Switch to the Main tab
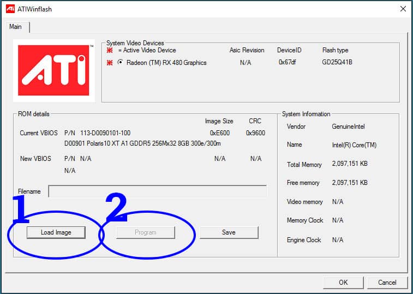Image resolution: width=413 pixels, height=294 pixels. point(15,27)
